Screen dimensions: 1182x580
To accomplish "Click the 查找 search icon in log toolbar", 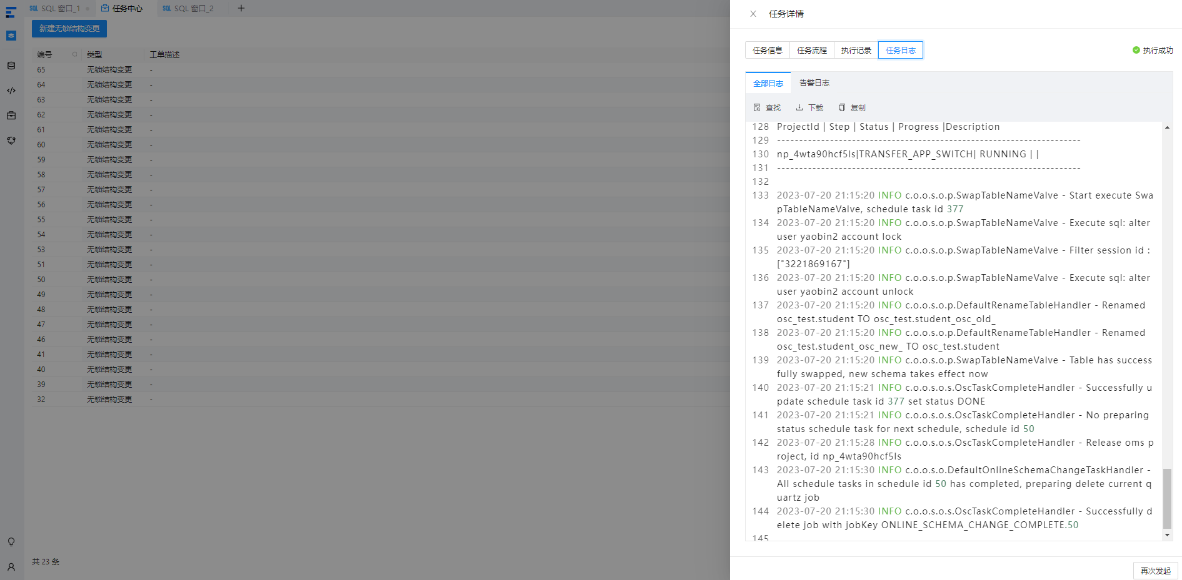I will point(757,107).
